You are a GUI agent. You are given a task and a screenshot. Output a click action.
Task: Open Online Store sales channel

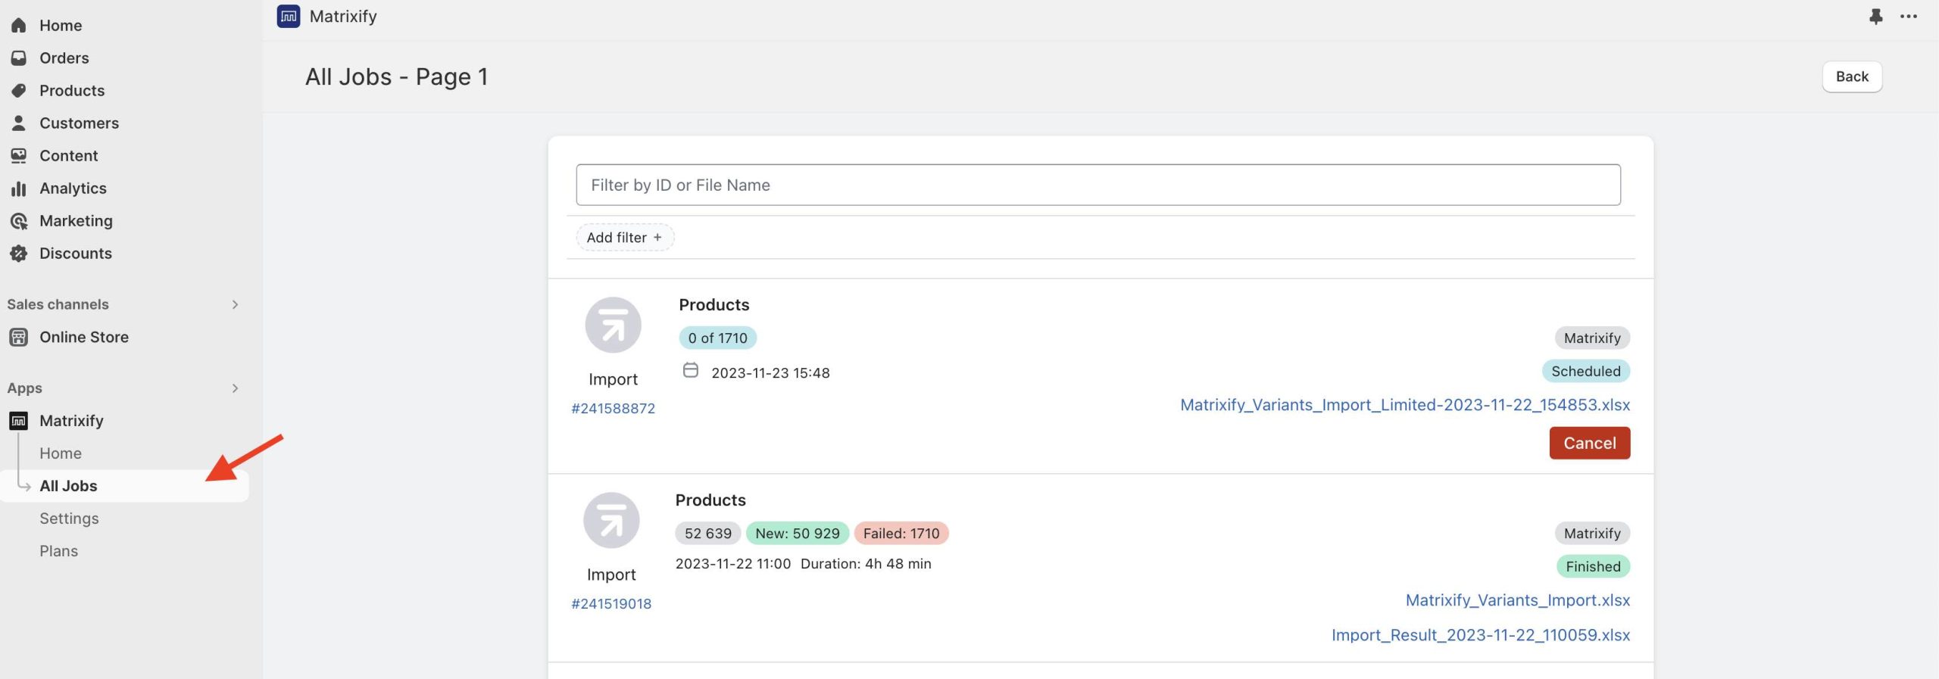coord(84,337)
